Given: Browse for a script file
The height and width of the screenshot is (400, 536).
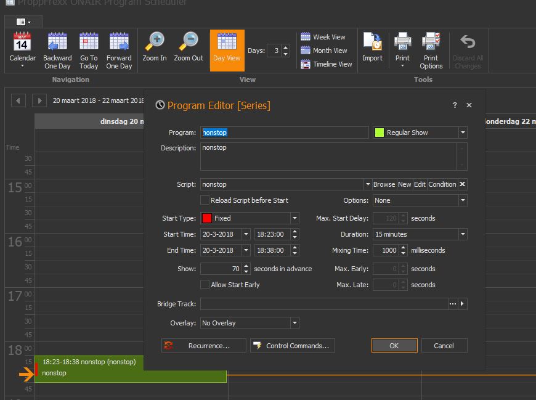Looking at the screenshot, I should [x=384, y=184].
